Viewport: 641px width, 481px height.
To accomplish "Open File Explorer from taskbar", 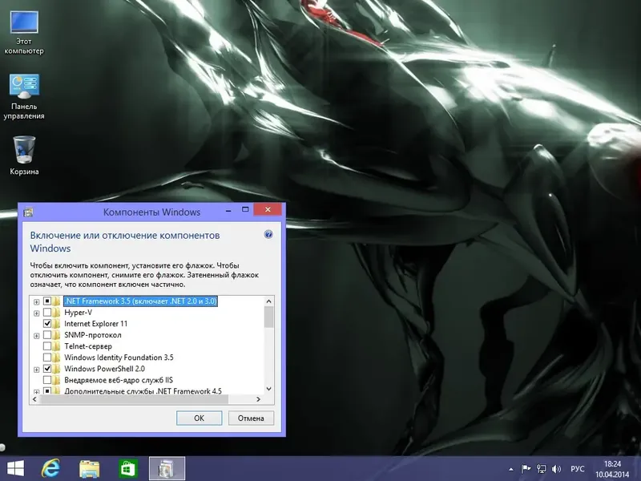I will (89, 469).
